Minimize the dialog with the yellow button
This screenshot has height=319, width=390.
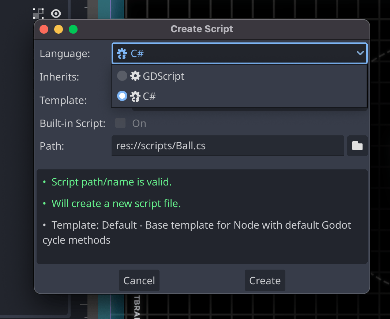[59, 29]
